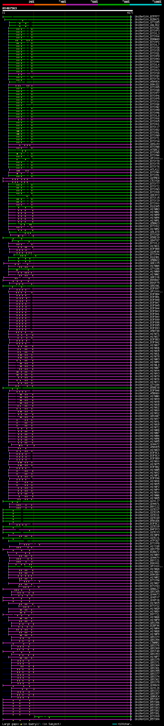
Task: Select hit UniRef100_B7SYQ2
Action: pos(147,28)
